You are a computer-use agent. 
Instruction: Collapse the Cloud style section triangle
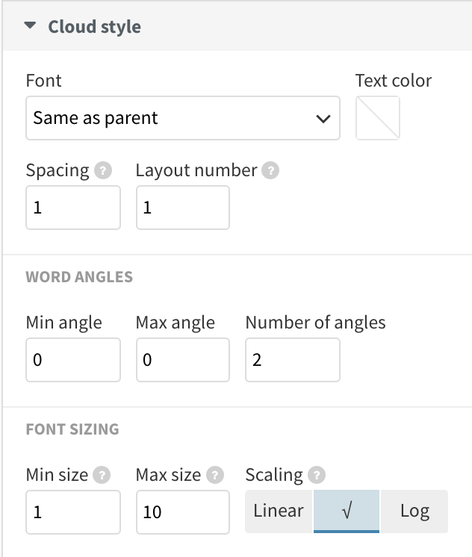(30, 25)
